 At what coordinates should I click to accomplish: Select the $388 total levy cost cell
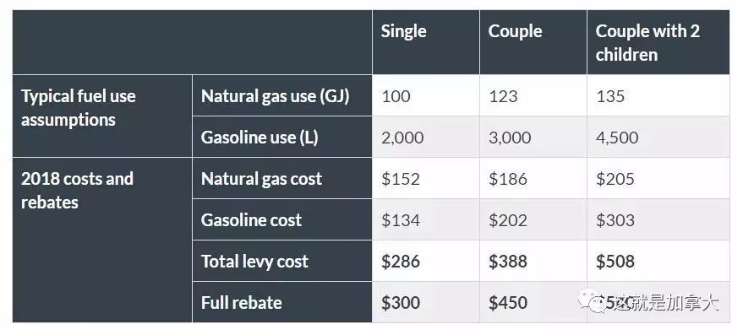point(507,262)
